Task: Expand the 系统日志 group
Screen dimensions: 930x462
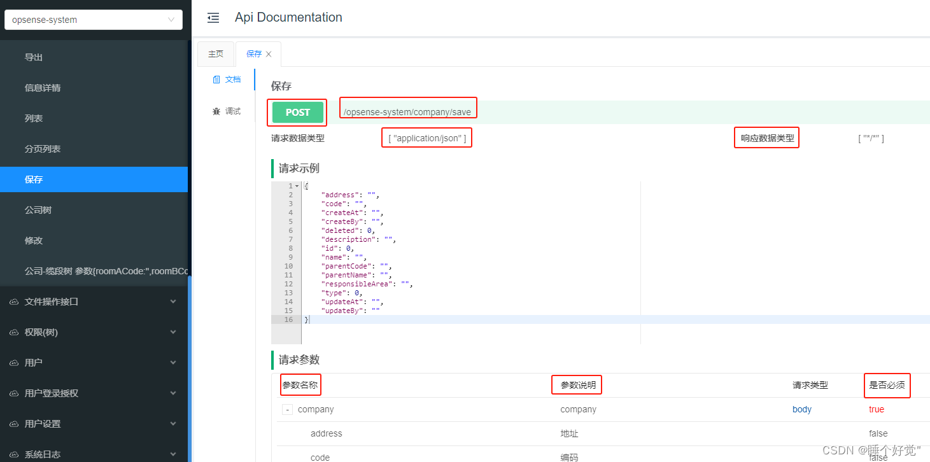Action: [x=94, y=454]
